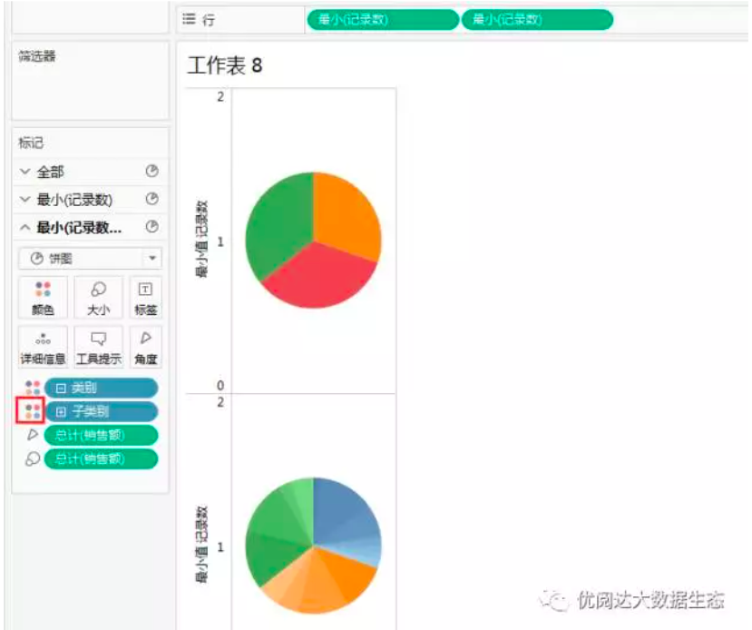Click the 详细信息 detail card

[x=43, y=347]
